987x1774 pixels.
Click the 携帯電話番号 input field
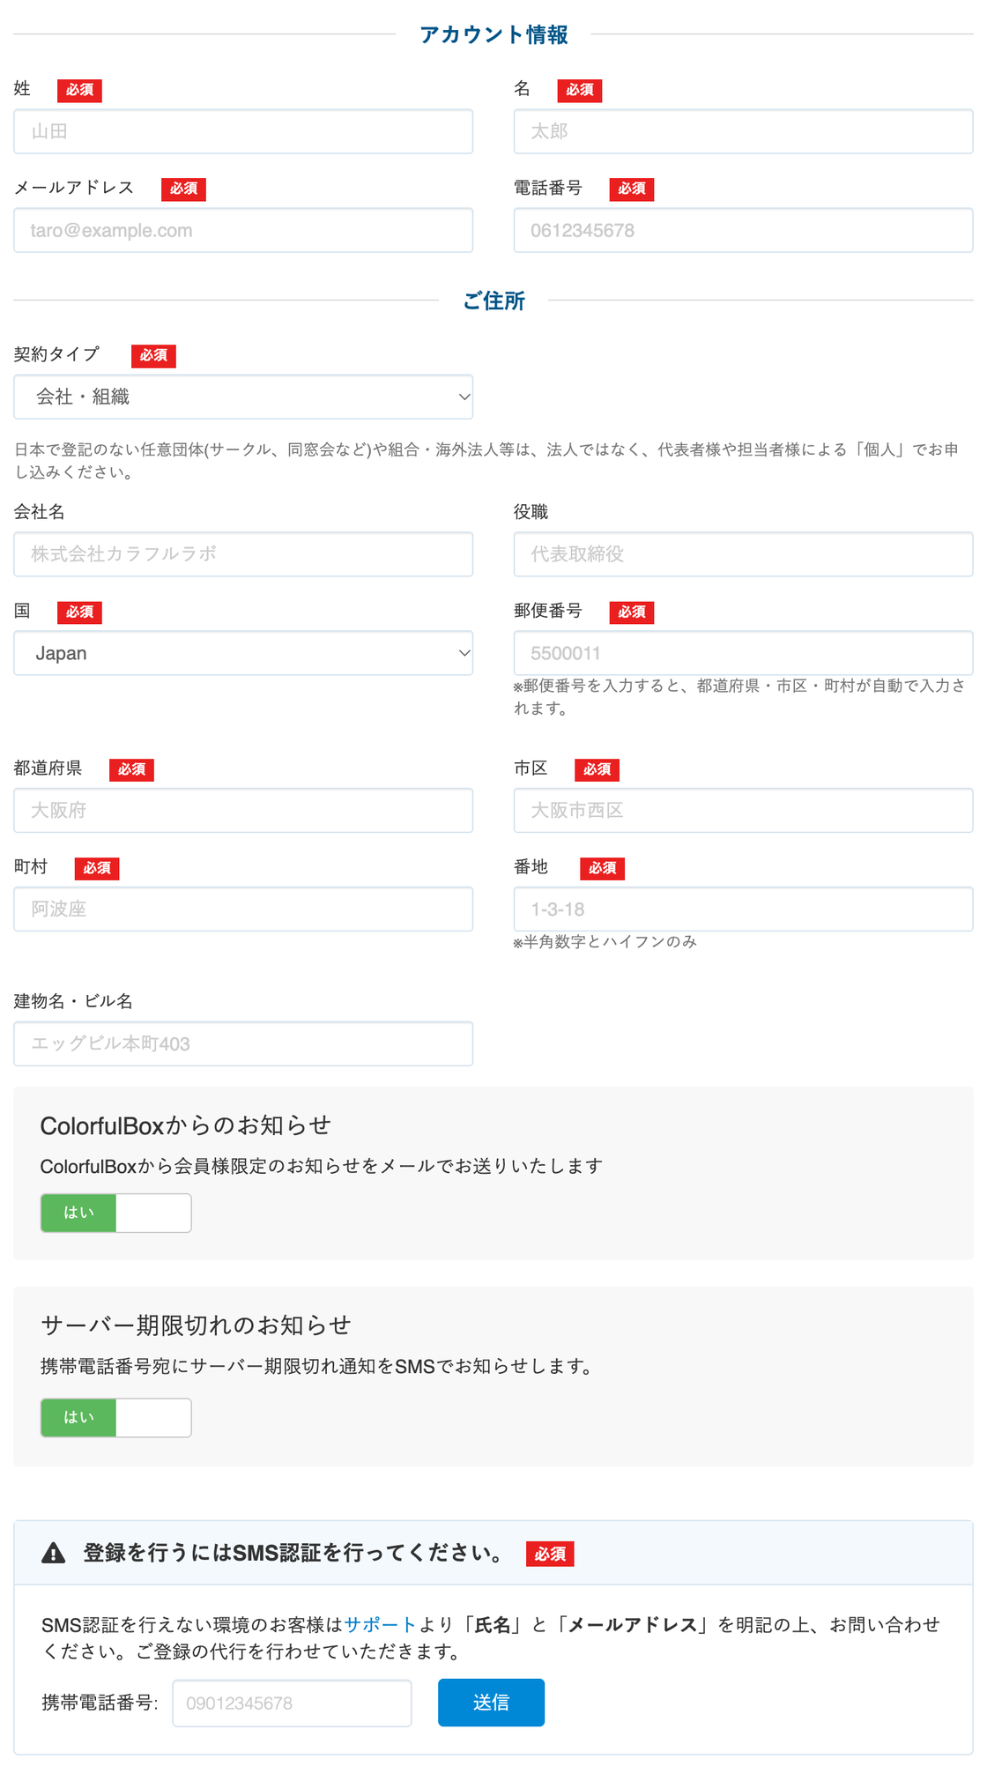(292, 1703)
